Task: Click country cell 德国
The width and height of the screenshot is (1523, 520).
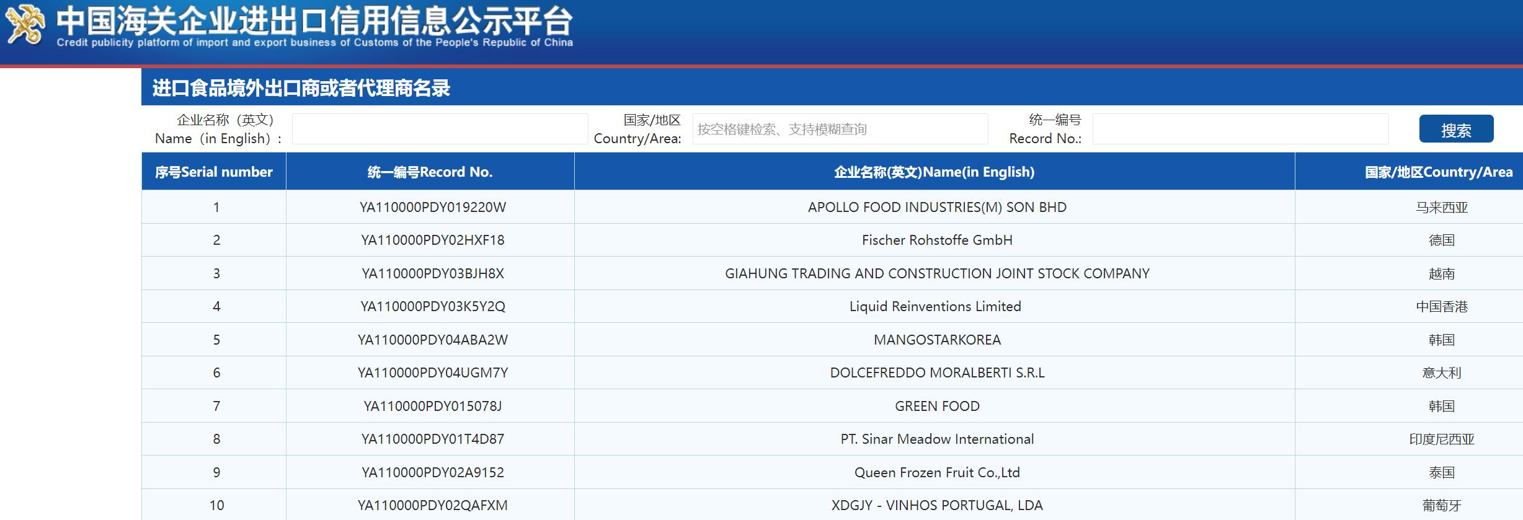Action: coord(1442,240)
